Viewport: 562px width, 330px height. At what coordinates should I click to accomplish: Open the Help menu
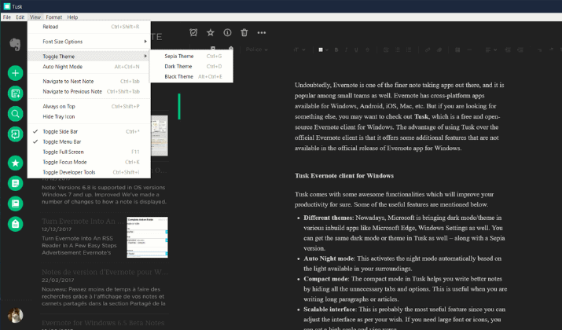click(x=72, y=16)
